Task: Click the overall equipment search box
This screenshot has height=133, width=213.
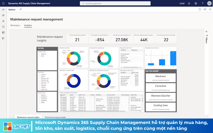Action: tap(115, 3)
